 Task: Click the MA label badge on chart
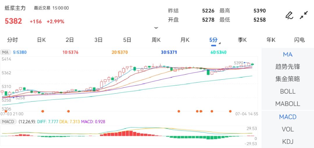pos(5,52)
